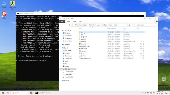Open File Explorer help

pos(157,21)
